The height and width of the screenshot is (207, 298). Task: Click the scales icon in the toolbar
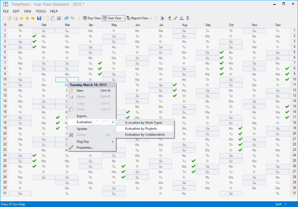click(x=182, y=18)
